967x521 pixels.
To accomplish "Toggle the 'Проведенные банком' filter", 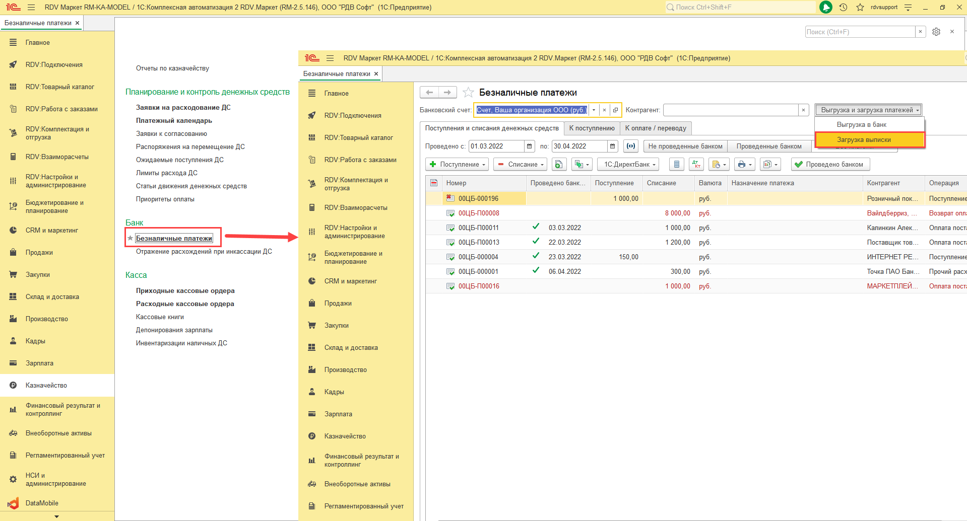I will coord(768,146).
